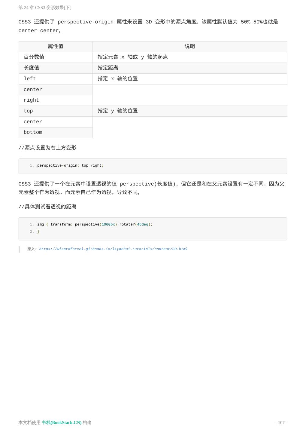
Task: Click 'center' cell below 'left' row
Action: click(x=56, y=90)
